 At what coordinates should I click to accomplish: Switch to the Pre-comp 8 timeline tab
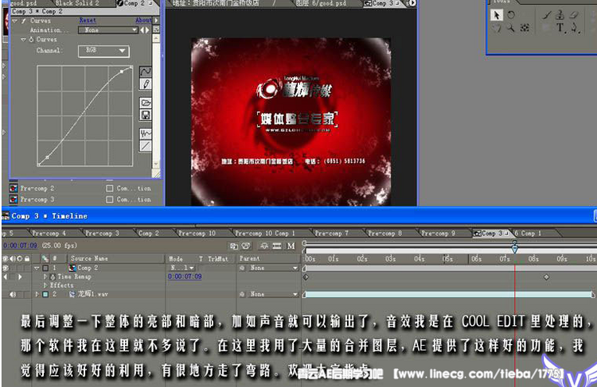(x=385, y=233)
